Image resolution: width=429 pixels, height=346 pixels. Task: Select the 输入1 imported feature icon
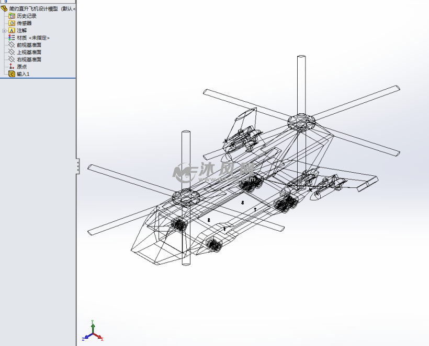point(12,74)
